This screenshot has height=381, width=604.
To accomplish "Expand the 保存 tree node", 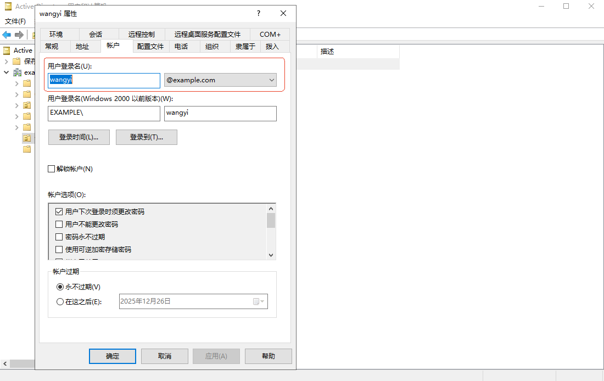I will pos(6,61).
